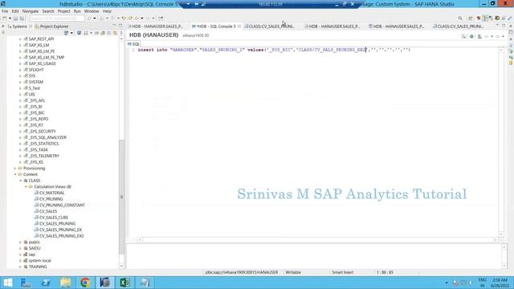Open the Systems view toolbar first icon
Screen dimensions: 514x289
[x=67, y=33]
